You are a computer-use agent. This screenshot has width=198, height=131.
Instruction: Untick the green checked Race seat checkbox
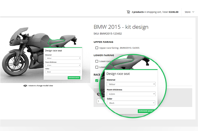point(97,81)
